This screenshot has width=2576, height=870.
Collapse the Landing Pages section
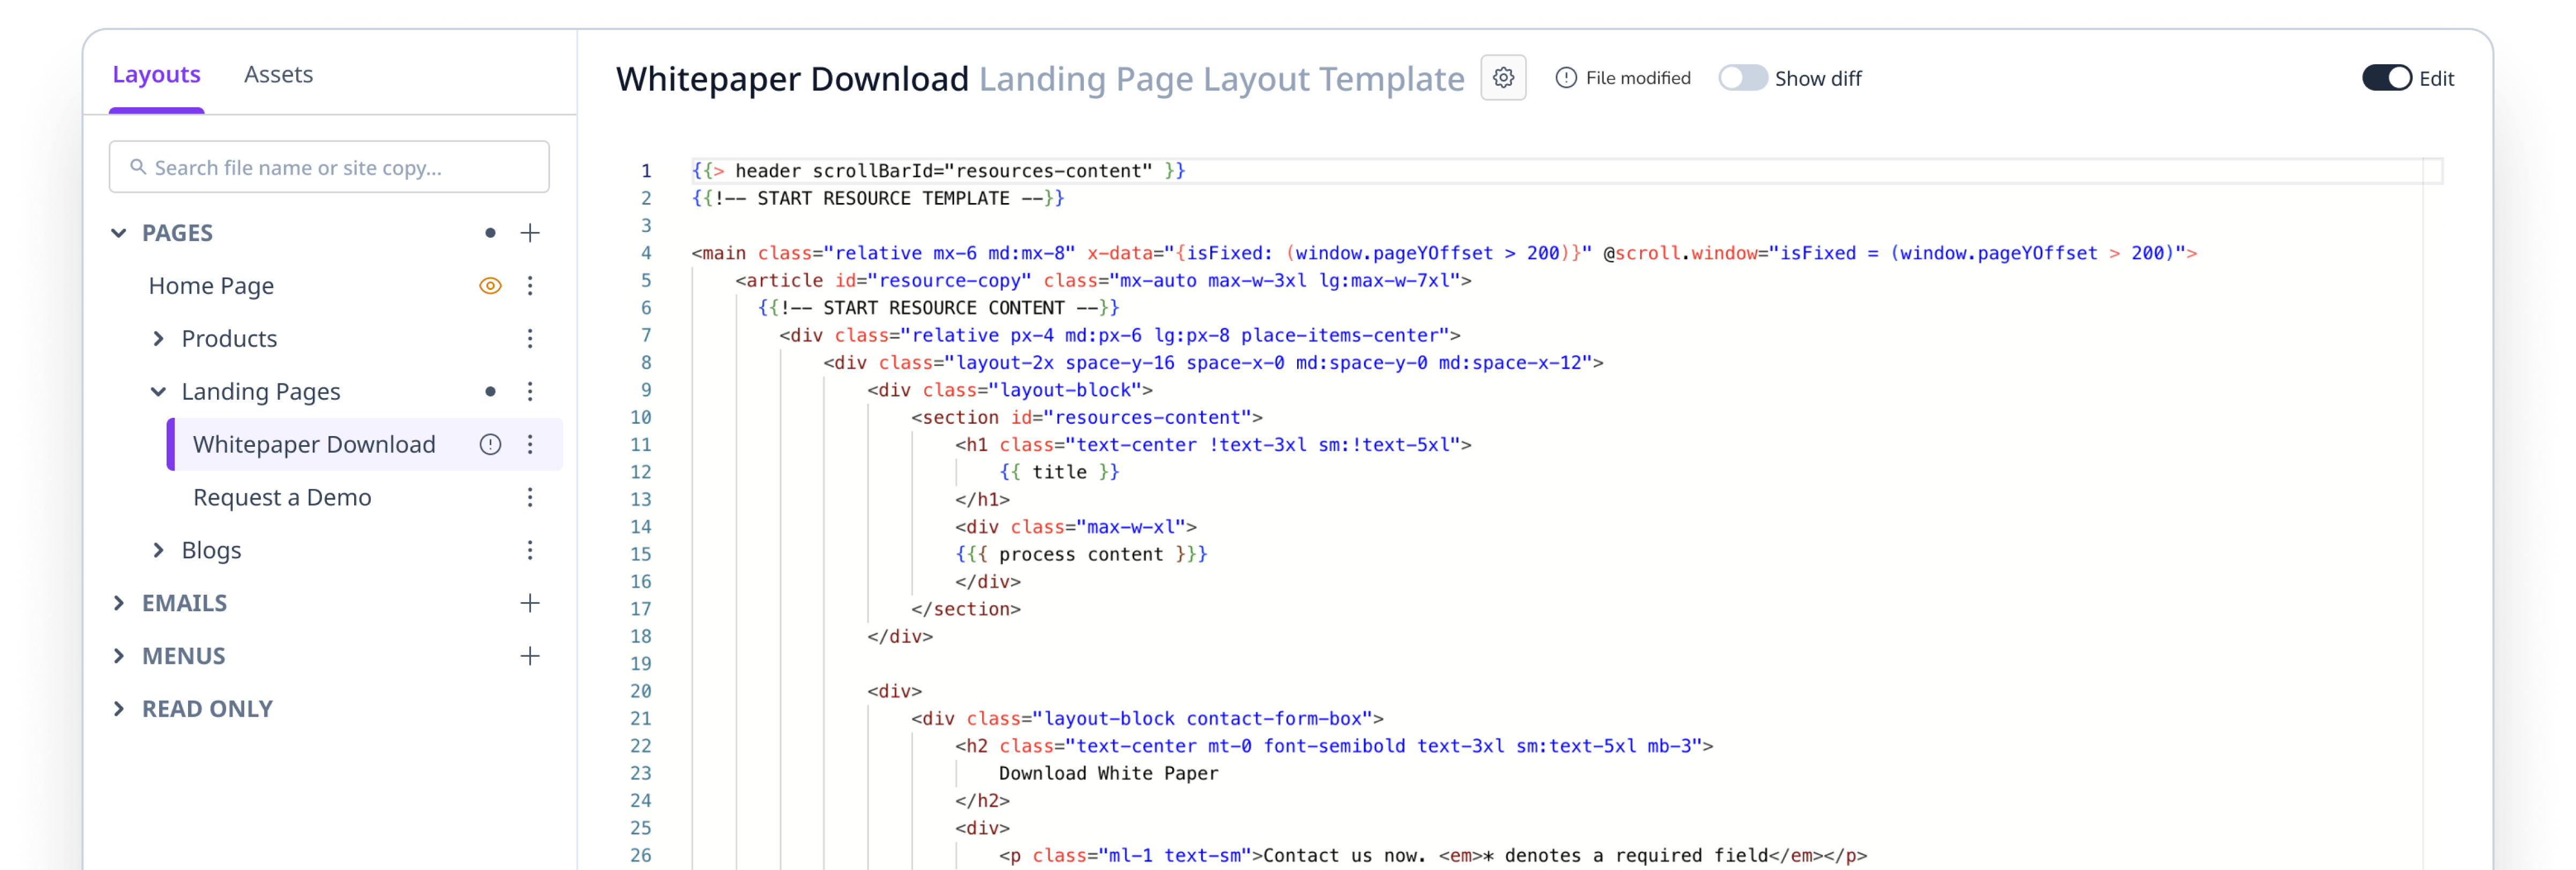click(158, 391)
